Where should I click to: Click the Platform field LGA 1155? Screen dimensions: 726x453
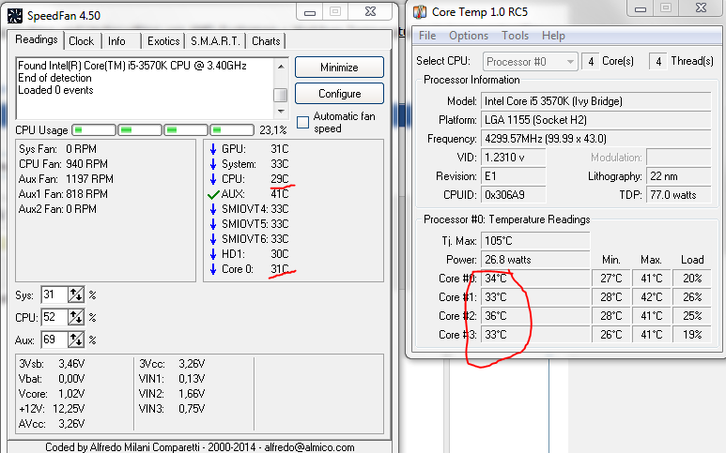coord(595,120)
